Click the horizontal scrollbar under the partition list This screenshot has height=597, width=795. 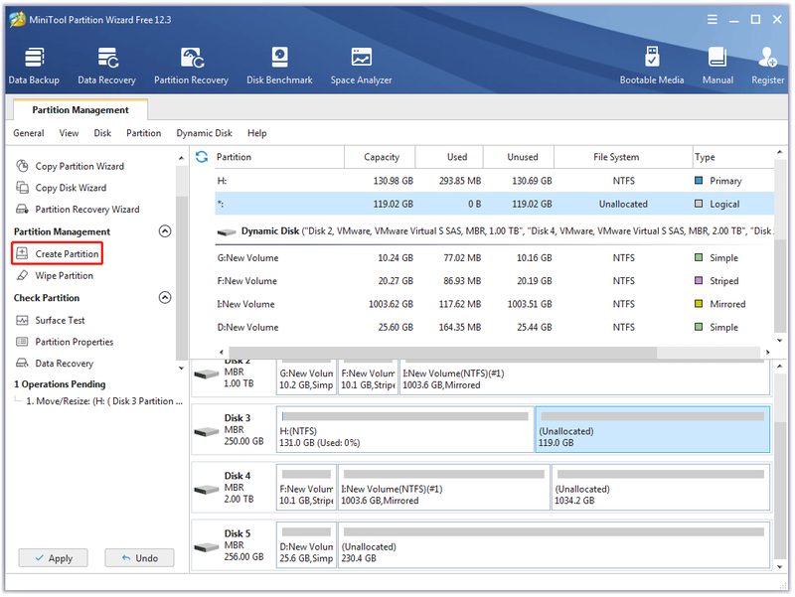click(442, 352)
